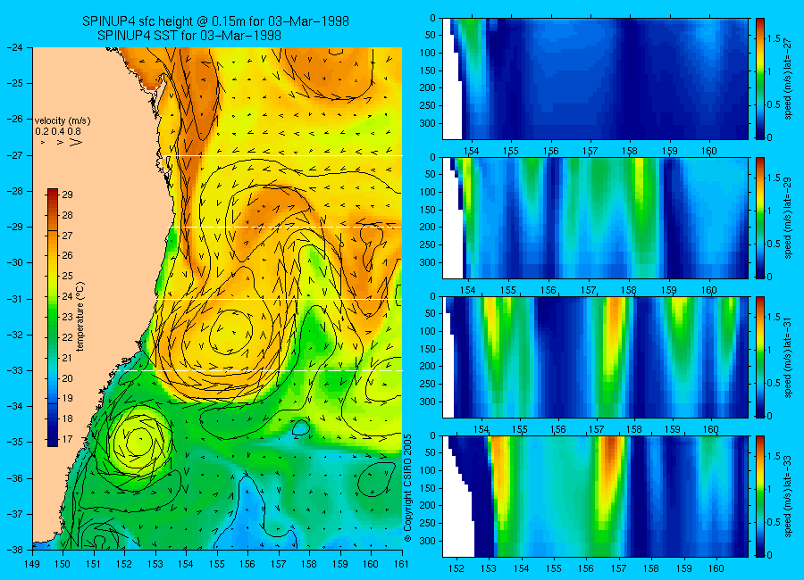This screenshot has height=580, width=804.
Task: Click the "speed (m/s) lat=-29" label
Action: point(788,219)
